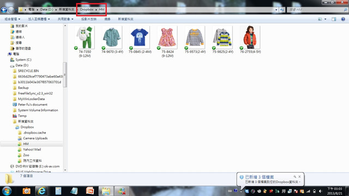349x196 pixels.
Task: Select the 74-9670 (3-4Y) shirt thumbnail
Action: tap(112, 40)
